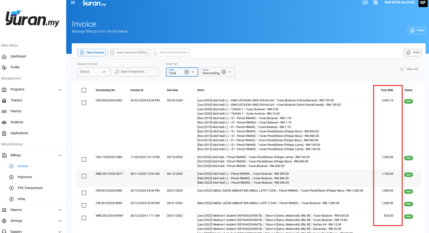This screenshot has width=429, height=233.
Task: Open the hamburger menu icon
Action: (x=73, y=3)
